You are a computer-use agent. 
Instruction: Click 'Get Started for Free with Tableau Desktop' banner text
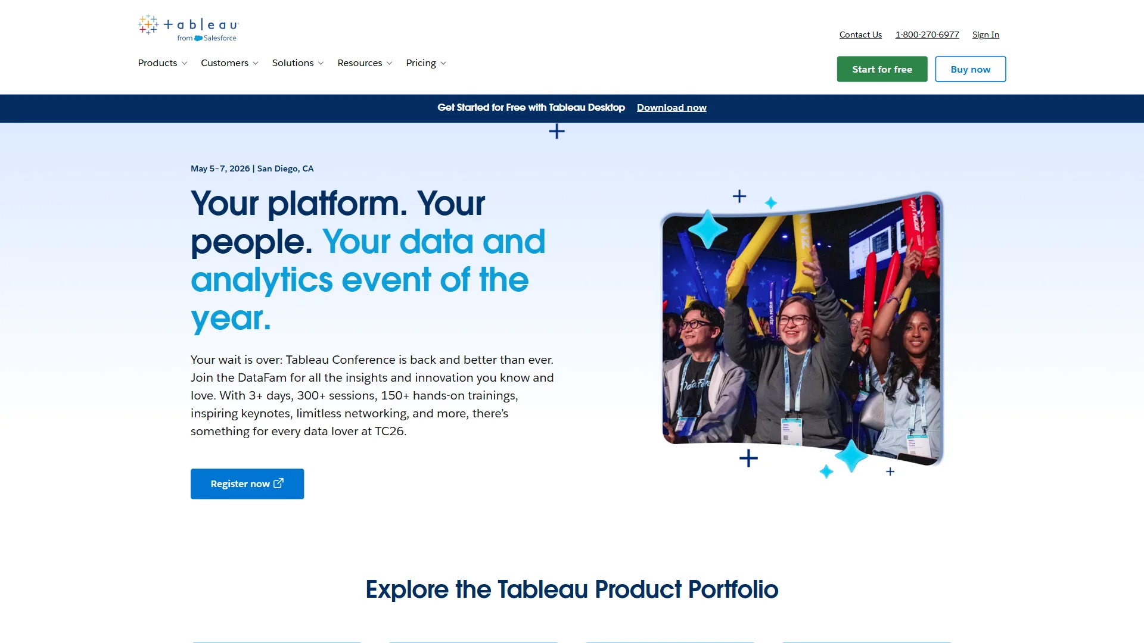coord(531,108)
